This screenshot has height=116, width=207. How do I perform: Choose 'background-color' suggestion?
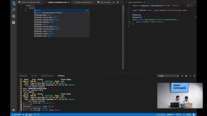[61, 15]
